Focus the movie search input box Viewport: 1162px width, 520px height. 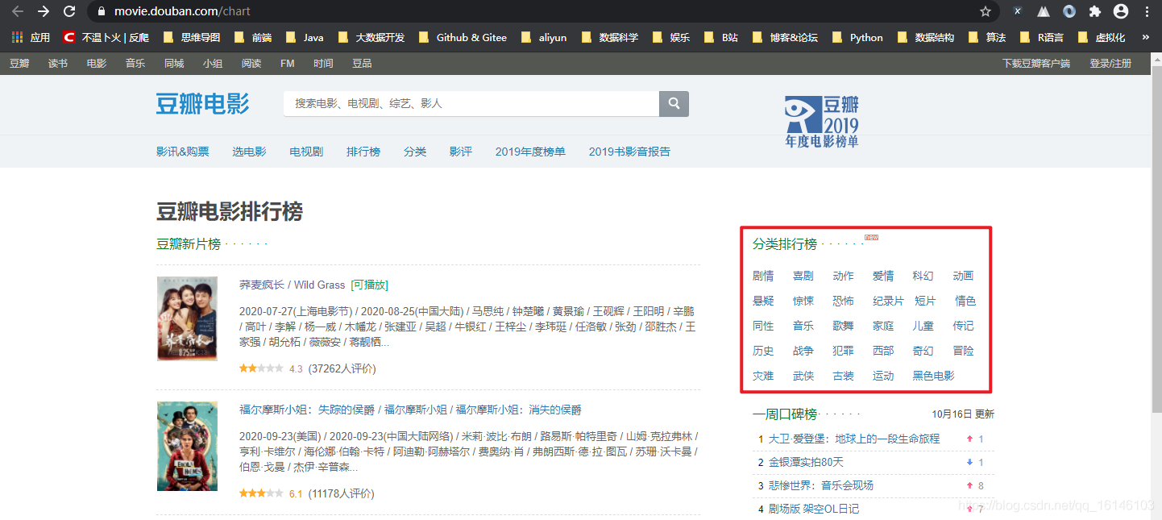click(x=471, y=103)
